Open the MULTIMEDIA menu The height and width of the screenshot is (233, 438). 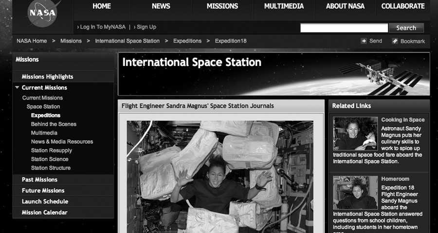coord(284,6)
